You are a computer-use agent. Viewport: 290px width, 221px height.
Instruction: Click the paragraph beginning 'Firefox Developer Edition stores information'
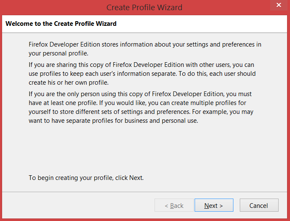click(145, 49)
